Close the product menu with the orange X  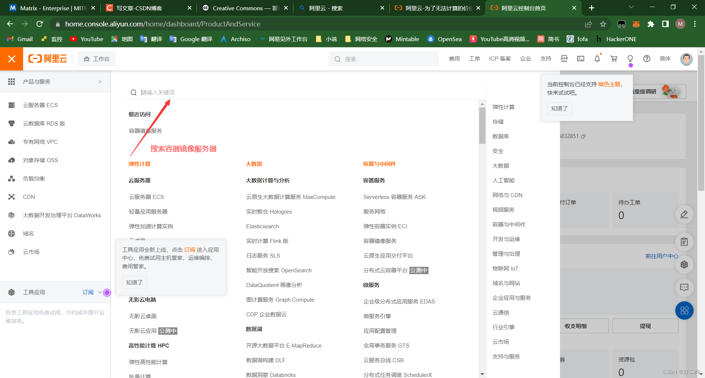point(11,59)
